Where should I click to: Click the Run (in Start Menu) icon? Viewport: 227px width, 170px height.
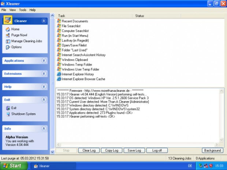coord(59,35)
